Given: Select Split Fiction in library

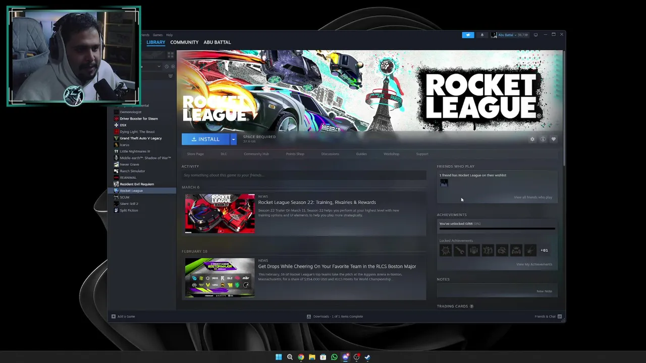Looking at the screenshot, I should (x=129, y=210).
